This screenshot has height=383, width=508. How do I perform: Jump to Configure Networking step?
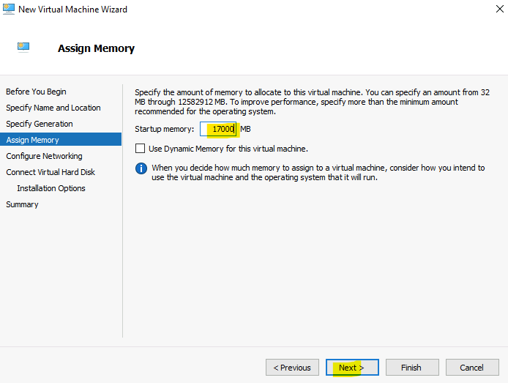(44, 156)
